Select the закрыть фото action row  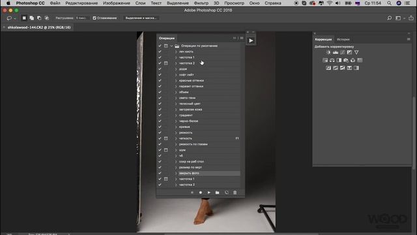[198, 173]
